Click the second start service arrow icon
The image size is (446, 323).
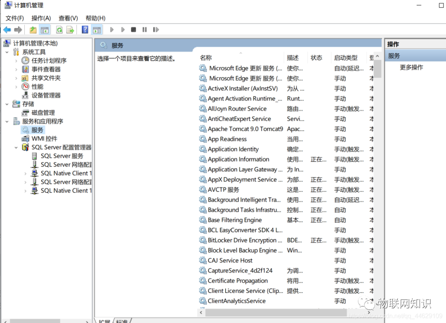(123, 30)
